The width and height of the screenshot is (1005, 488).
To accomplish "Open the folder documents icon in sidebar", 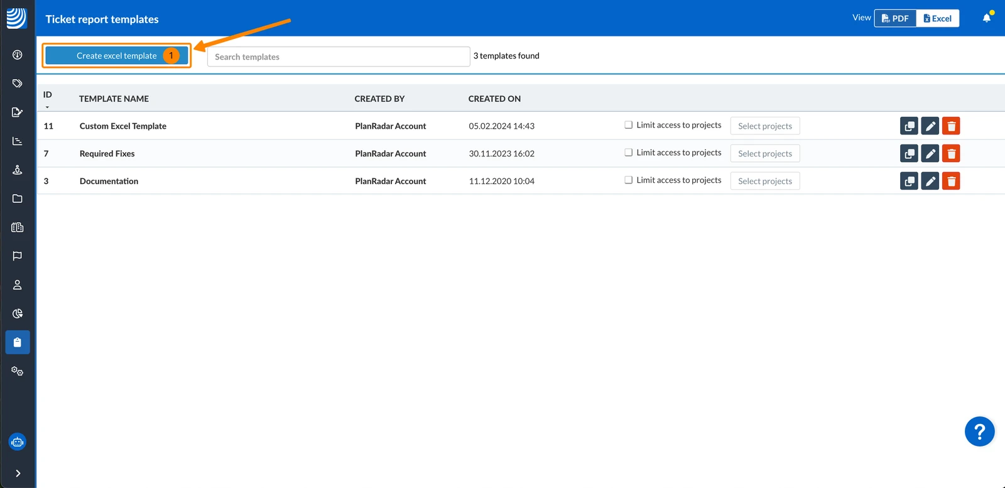I will point(18,198).
